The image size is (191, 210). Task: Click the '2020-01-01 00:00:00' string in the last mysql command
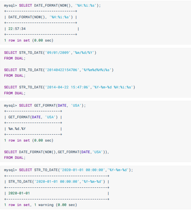(x=82, y=170)
